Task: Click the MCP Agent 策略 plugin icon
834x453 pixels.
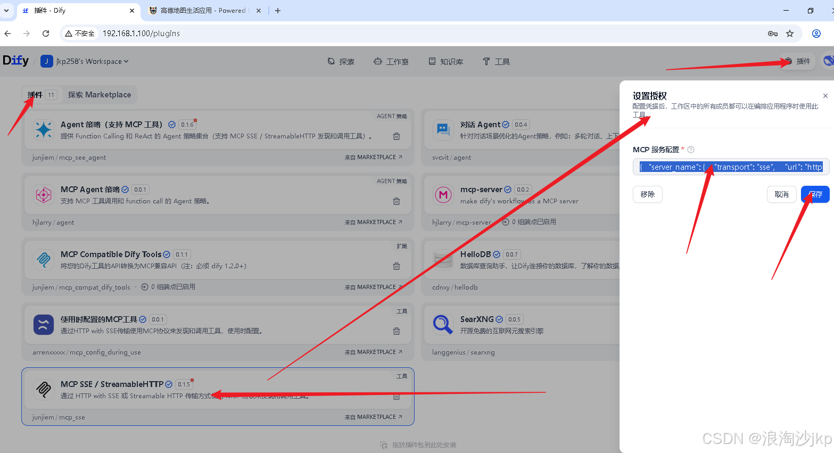Action: pyautogui.click(x=44, y=195)
